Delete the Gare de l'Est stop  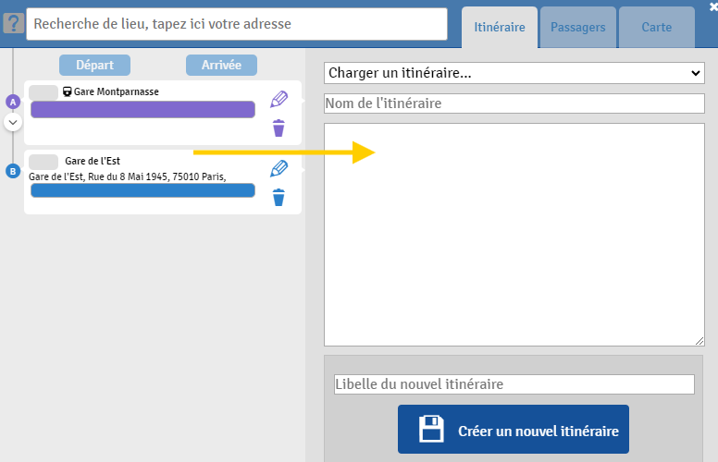(279, 197)
